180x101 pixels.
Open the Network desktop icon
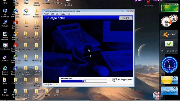(x=5, y=24)
